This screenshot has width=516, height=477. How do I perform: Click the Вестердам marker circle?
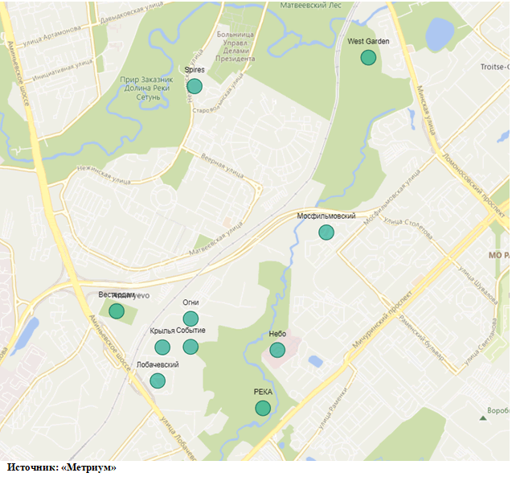coord(117,311)
